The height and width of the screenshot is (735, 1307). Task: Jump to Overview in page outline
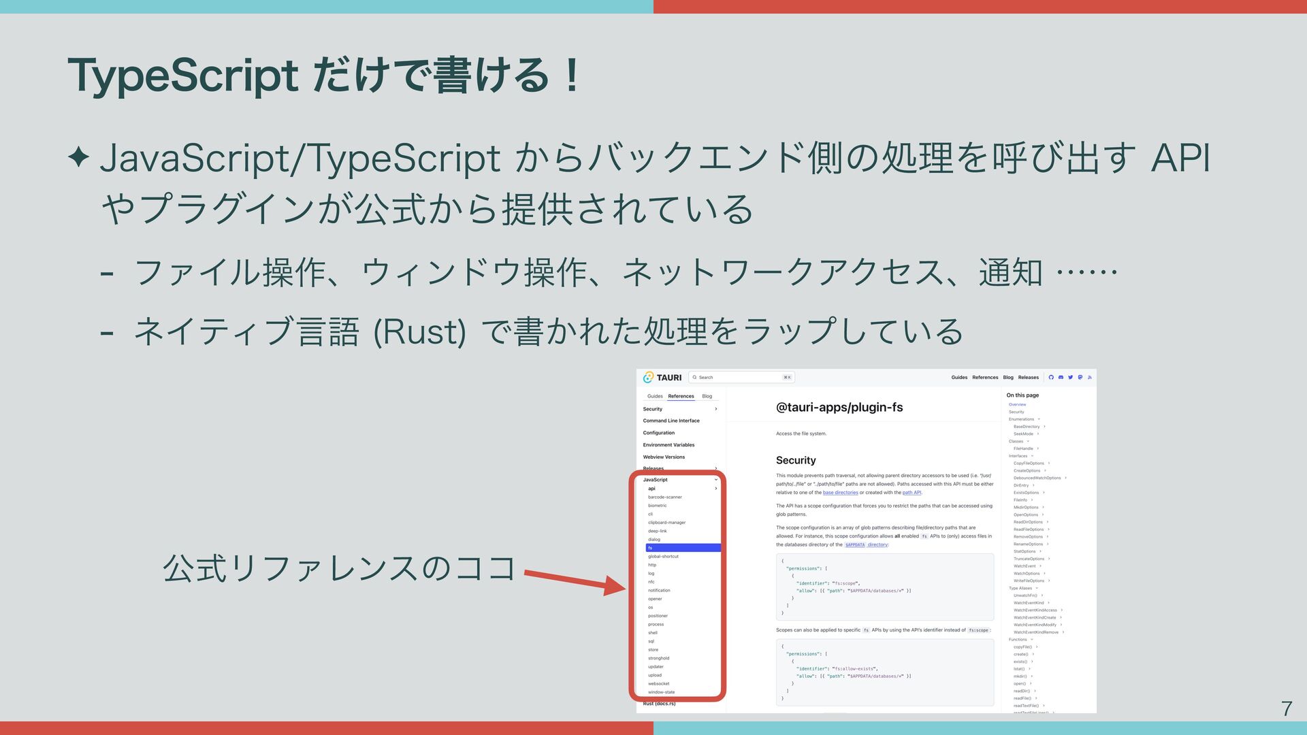[1017, 404]
